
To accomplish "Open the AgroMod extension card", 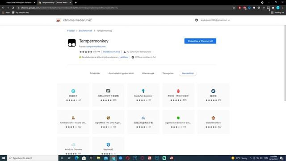I will coord(108,122).
